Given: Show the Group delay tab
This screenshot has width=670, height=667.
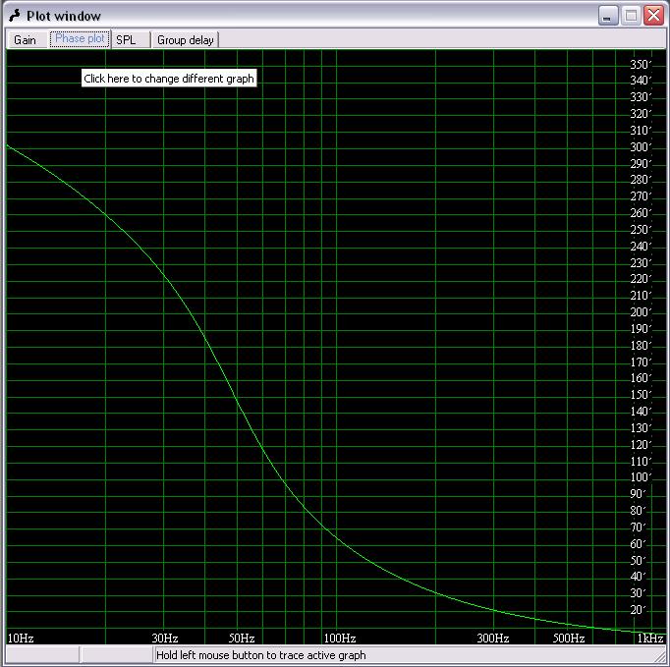Looking at the screenshot, I should tap(186, 39).
